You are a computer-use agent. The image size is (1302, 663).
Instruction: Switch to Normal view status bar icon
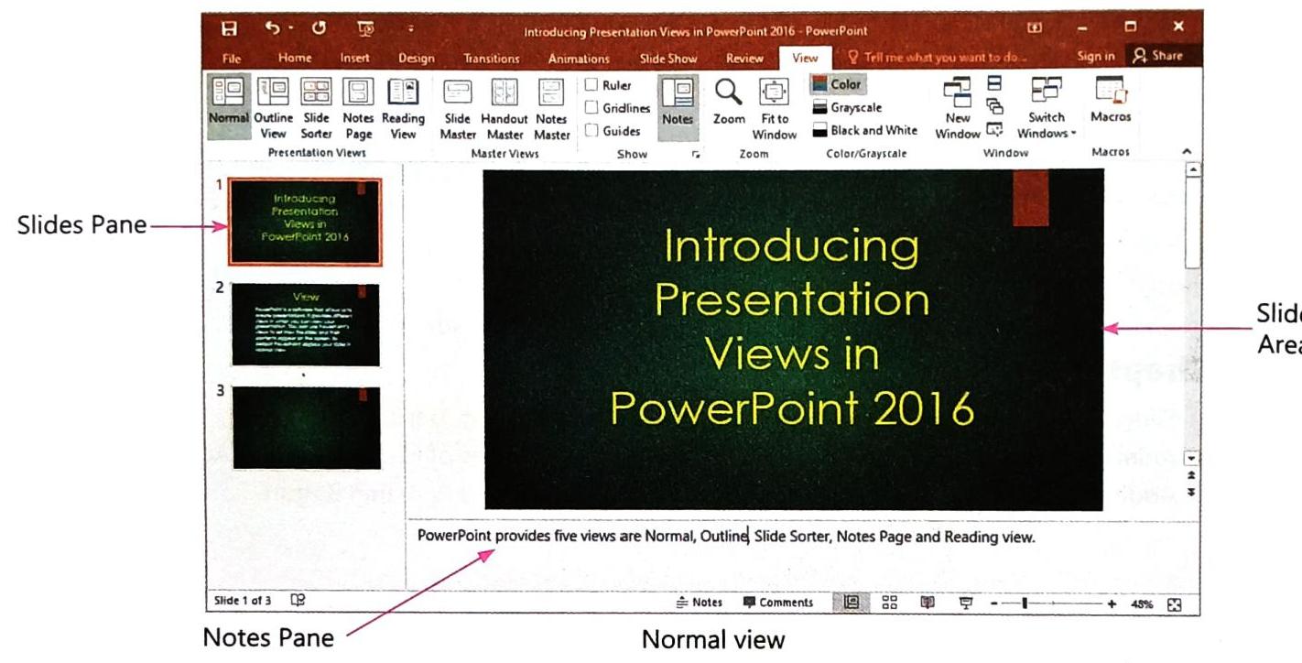(x=850, y=603)
